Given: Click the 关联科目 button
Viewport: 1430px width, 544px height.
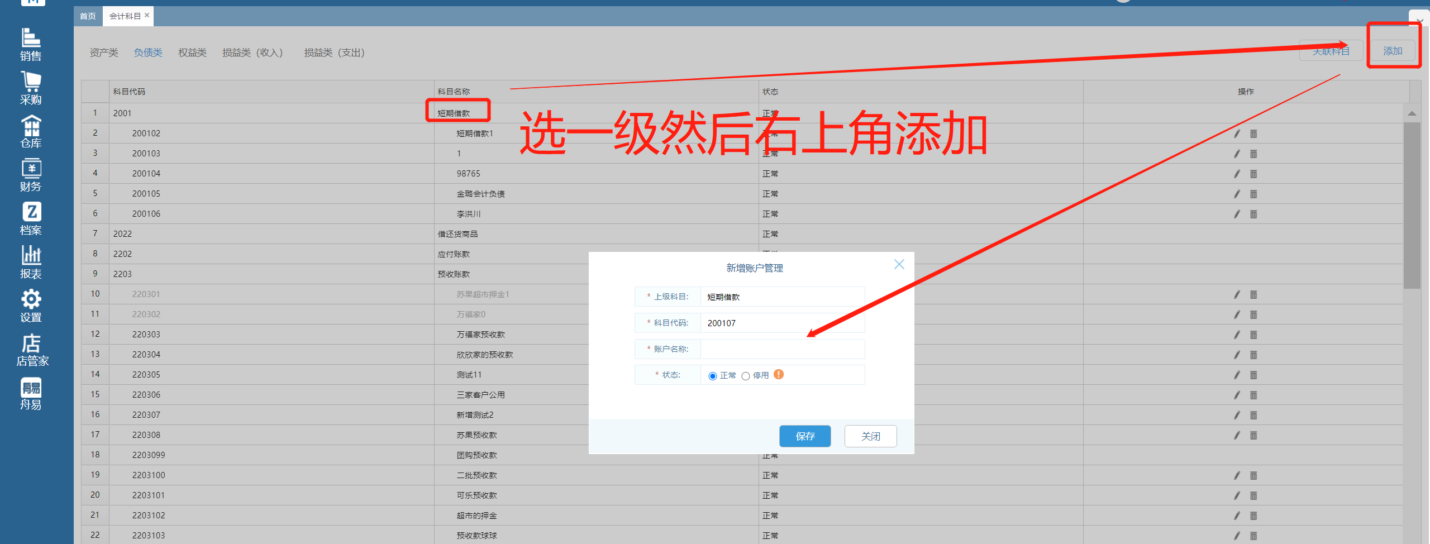Looking at the screenshot, I should tap(1331, 51).
